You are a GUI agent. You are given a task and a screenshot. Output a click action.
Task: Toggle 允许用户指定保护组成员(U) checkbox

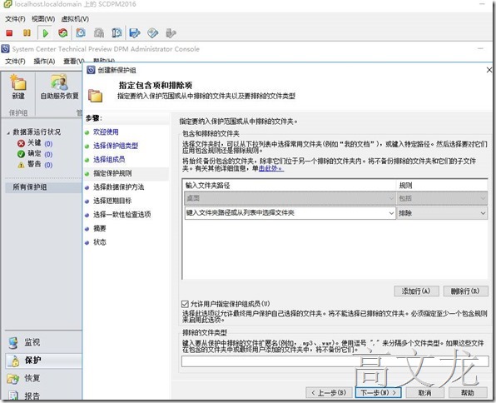pos(185,304)
